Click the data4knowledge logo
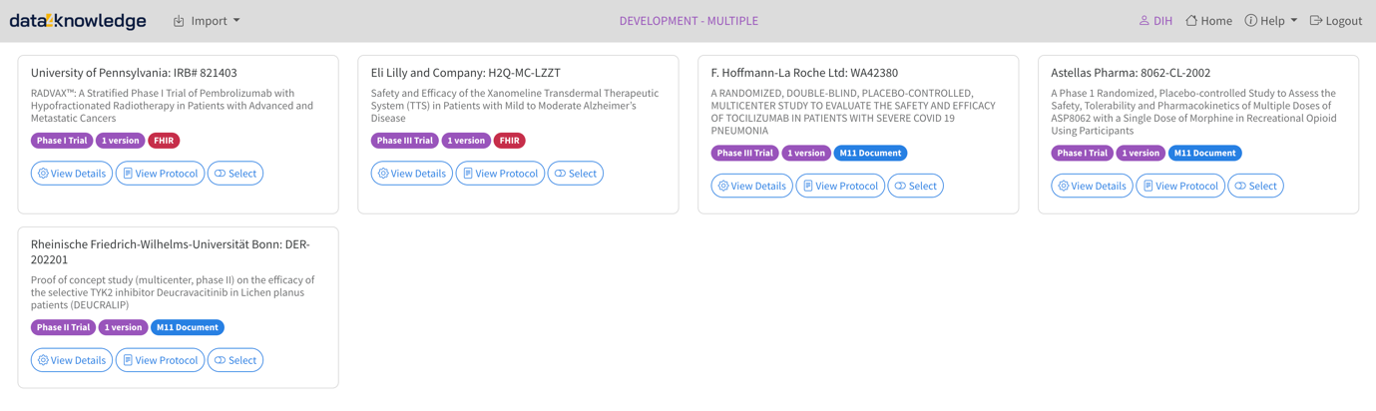The height and width of the screenshot is (411, 1376). tap(78, 21)
